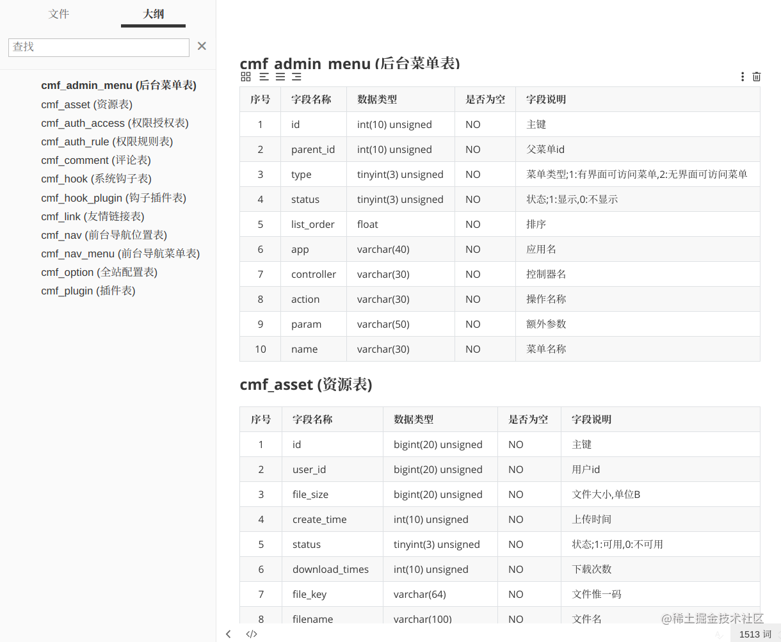Screen dimensions: 781x642
Task: Delete the table using the trash icon
Action: (x=756, y=76)
